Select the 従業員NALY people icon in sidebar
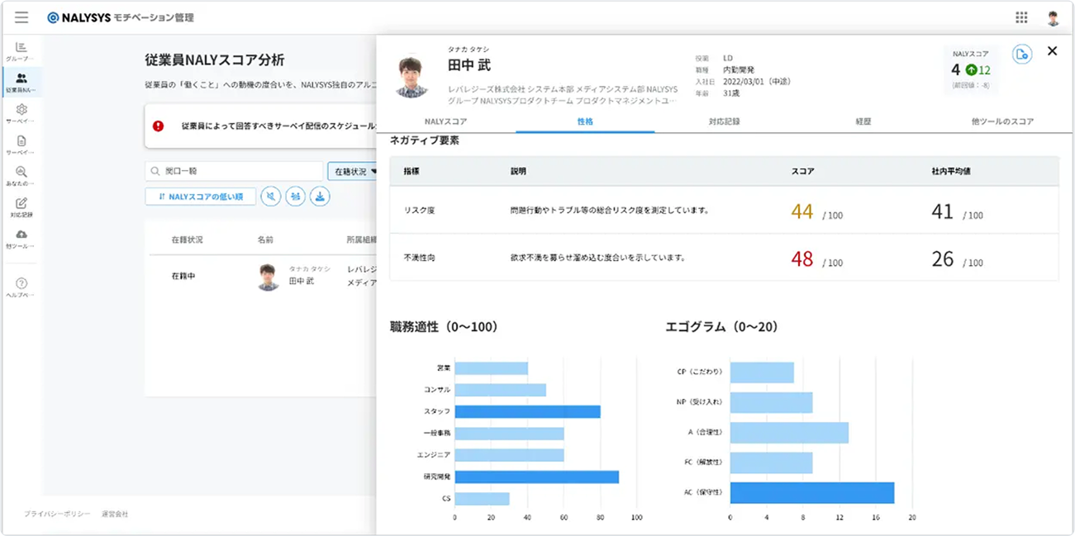Viewport: 1075px width, 536px height. pos(21,81)
